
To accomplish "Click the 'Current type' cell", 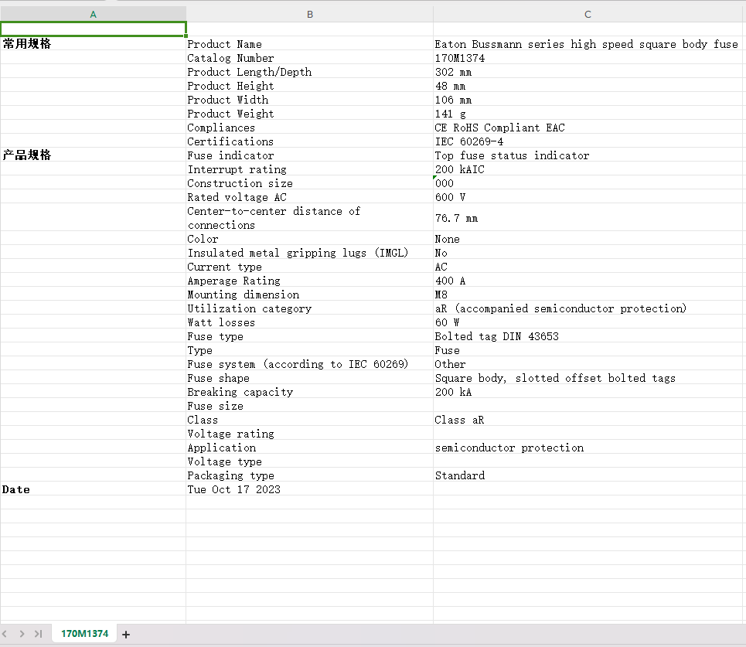I will (310, 267).
